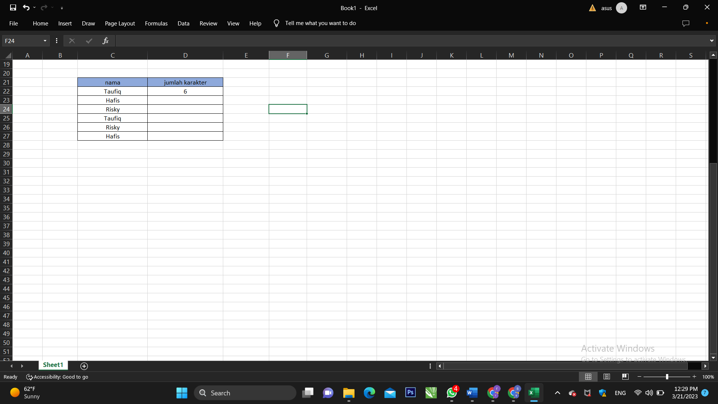Open the Formulas ribbon tab
This screenshot has height=404, width=718.
pos(156,23)
